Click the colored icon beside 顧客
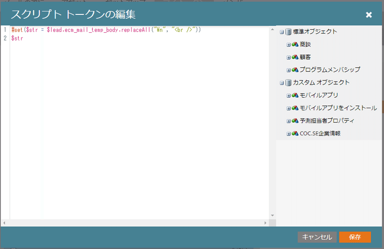The height and width of the screenshot is (249, 384). (x=295, y=57)
